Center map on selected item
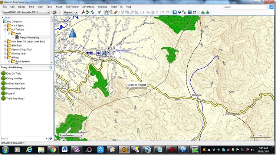This screenshot has width=276, height=155. click(190, 12)
